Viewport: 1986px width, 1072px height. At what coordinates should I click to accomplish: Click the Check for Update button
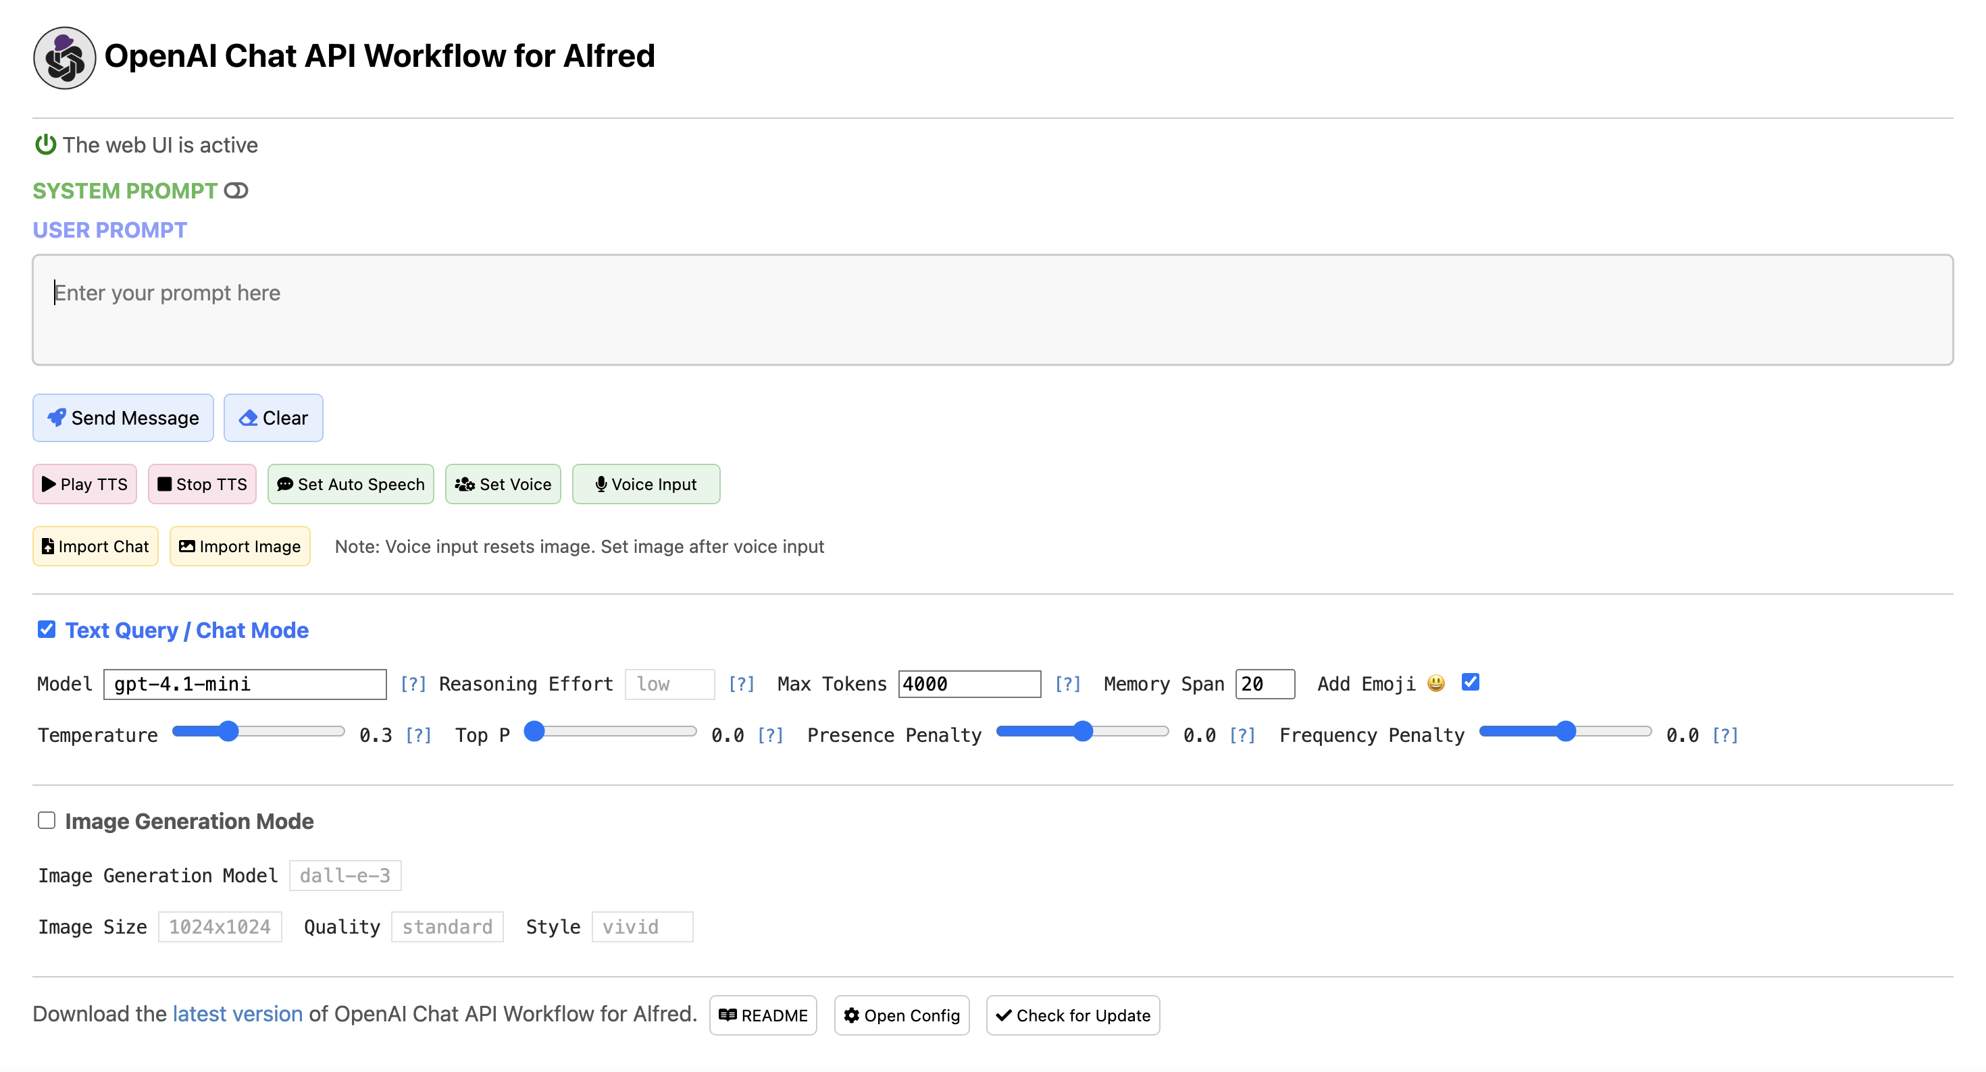coord(1073,1015)
